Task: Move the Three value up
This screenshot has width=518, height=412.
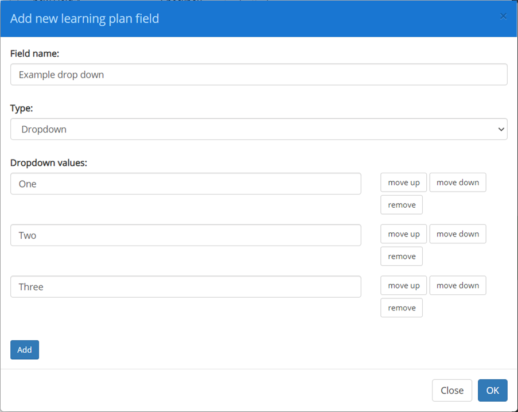Action: point(403,285)
